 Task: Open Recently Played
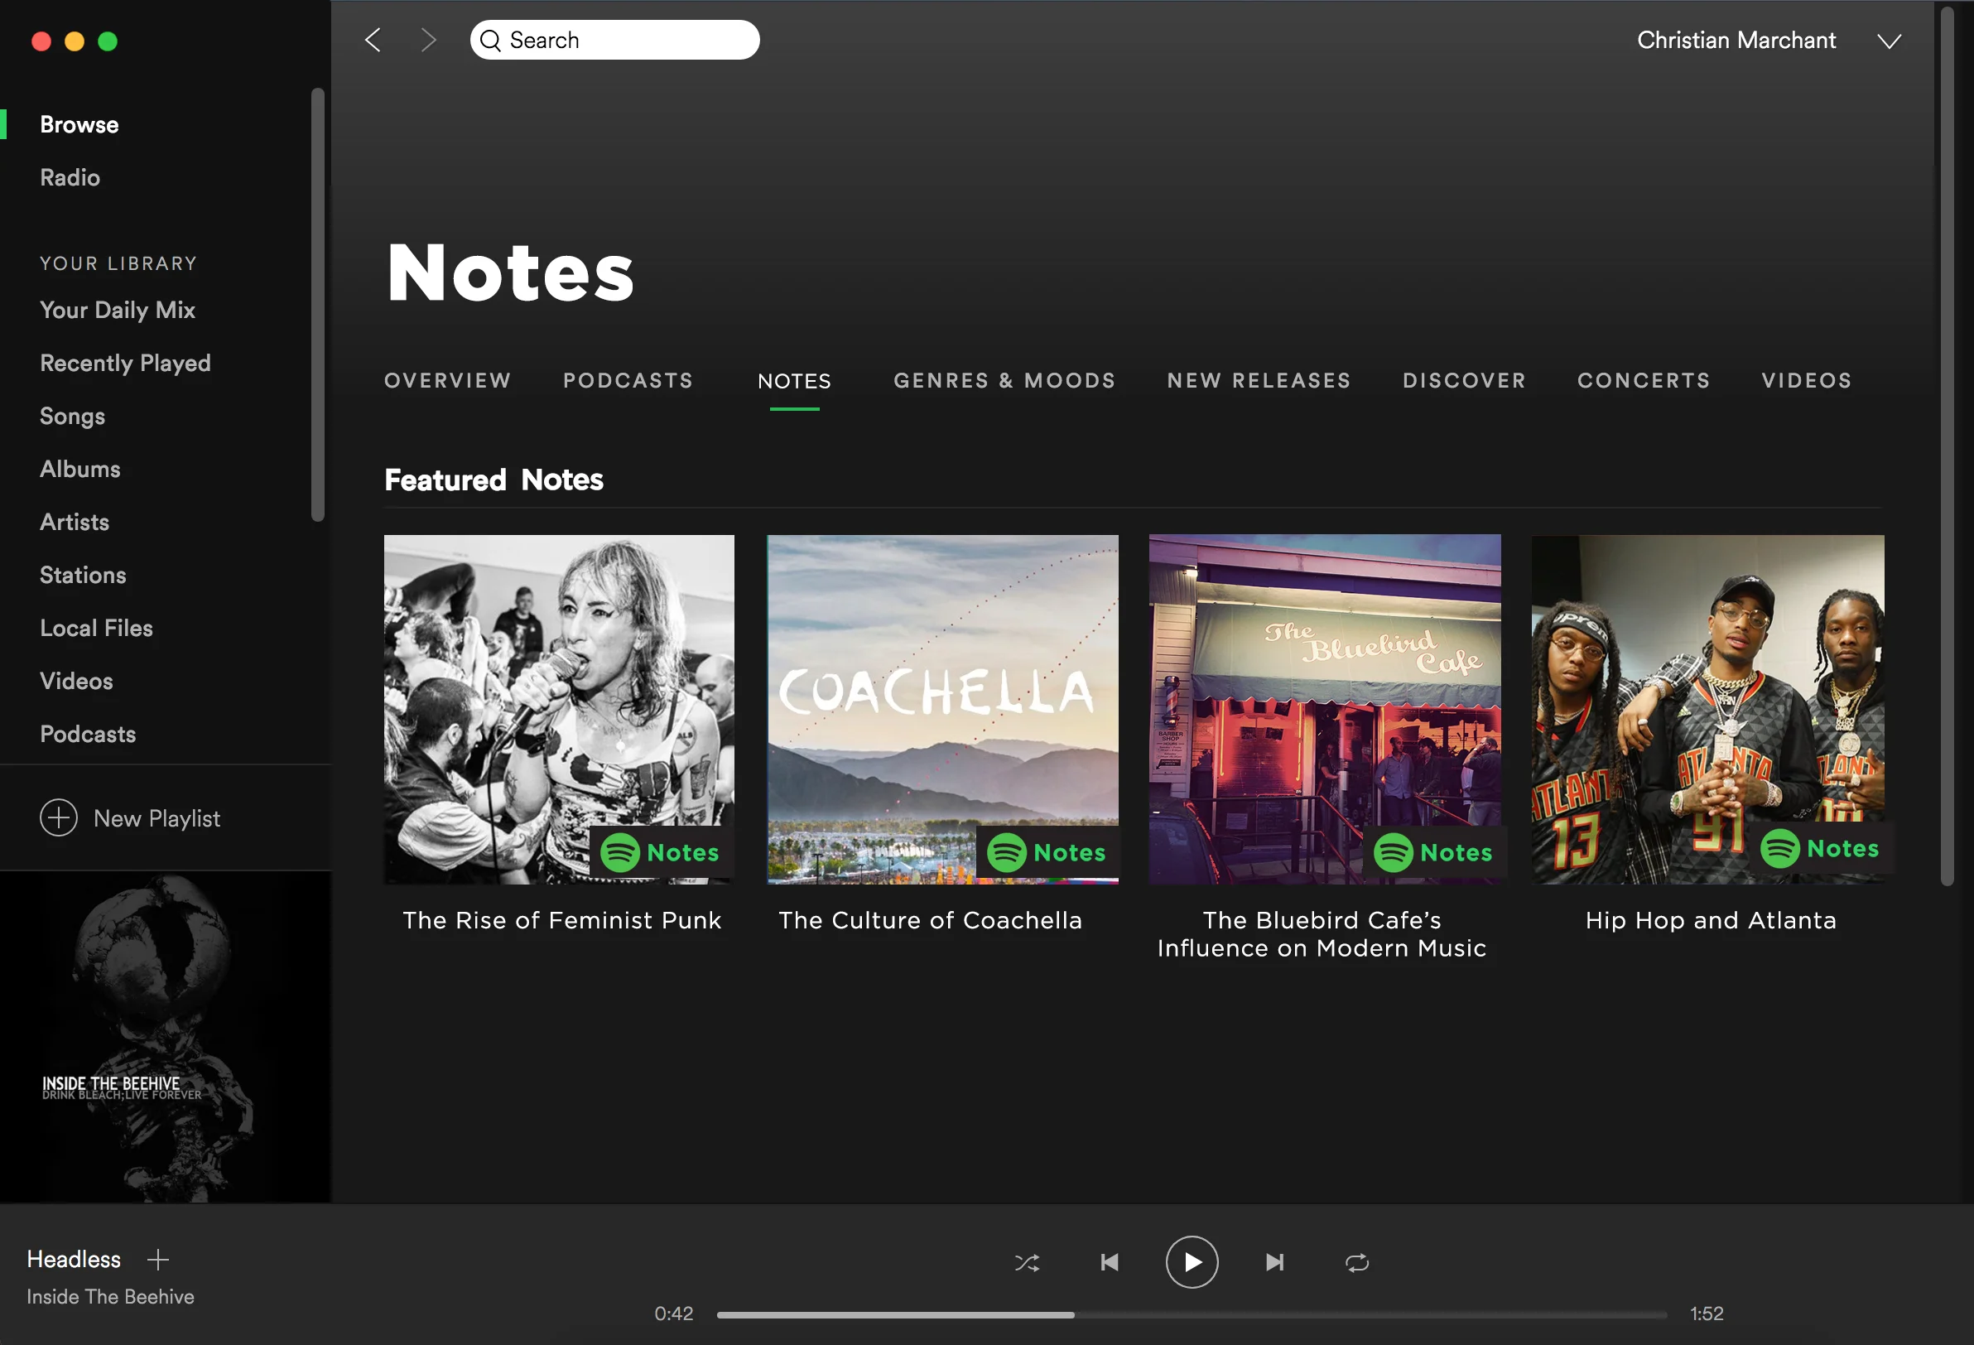tap(125, 363)
